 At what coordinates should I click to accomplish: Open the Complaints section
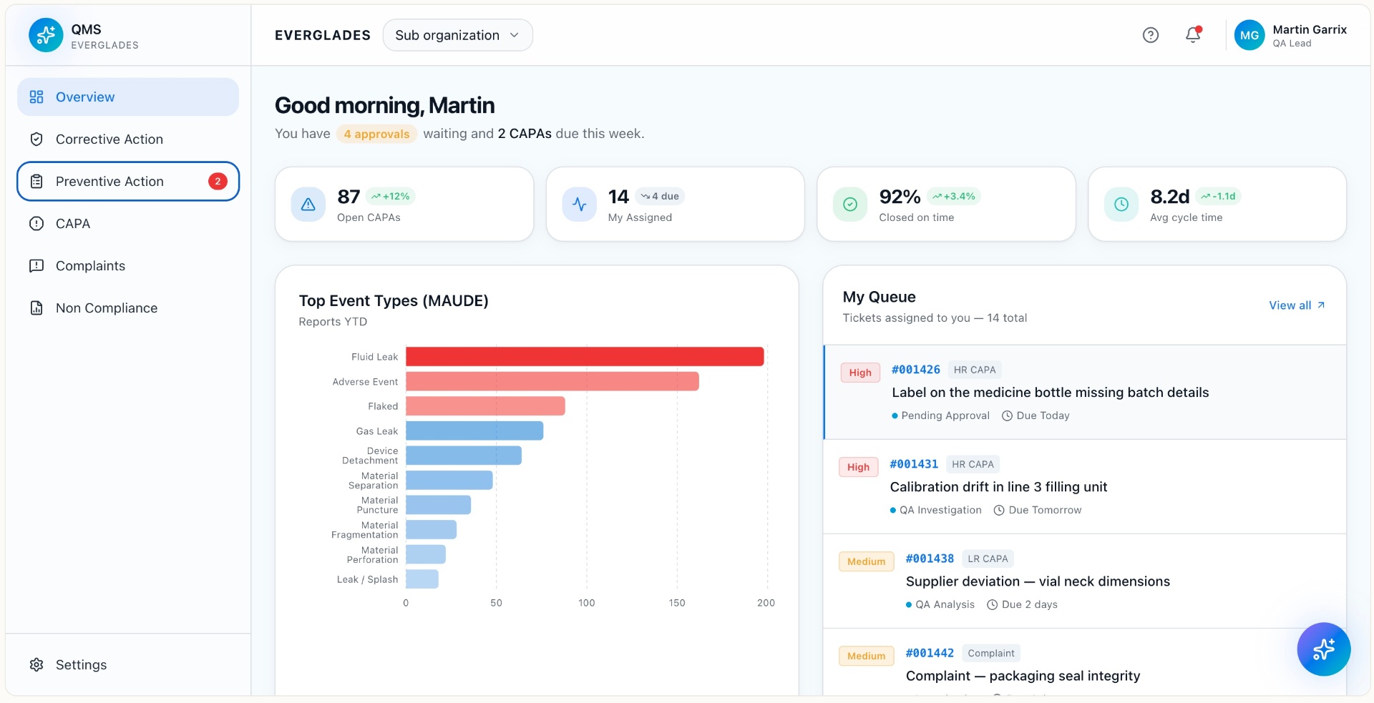tap(128, 265)
